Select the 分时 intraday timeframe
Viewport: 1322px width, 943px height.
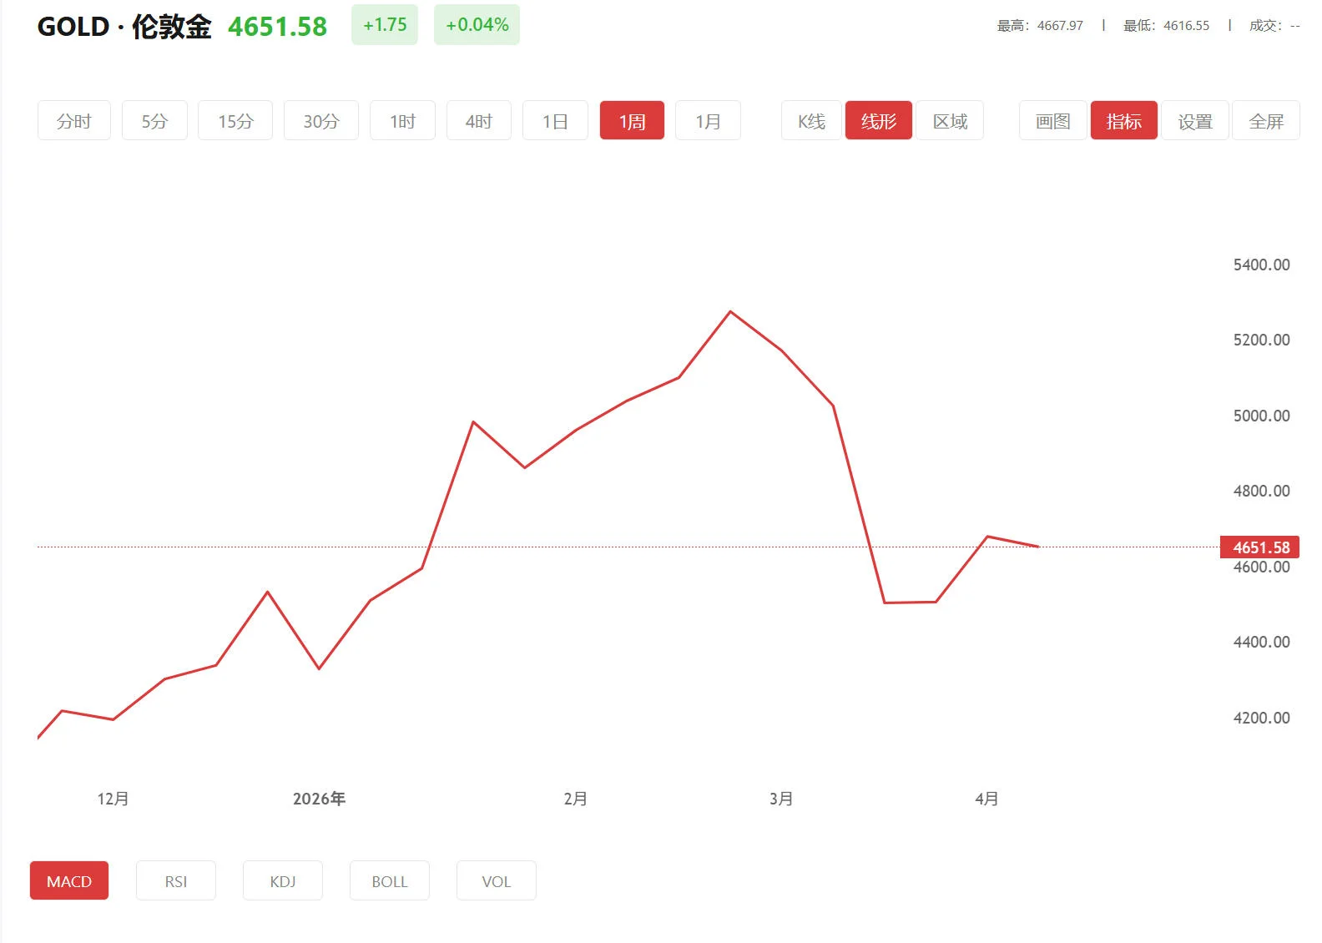point(73,121)
